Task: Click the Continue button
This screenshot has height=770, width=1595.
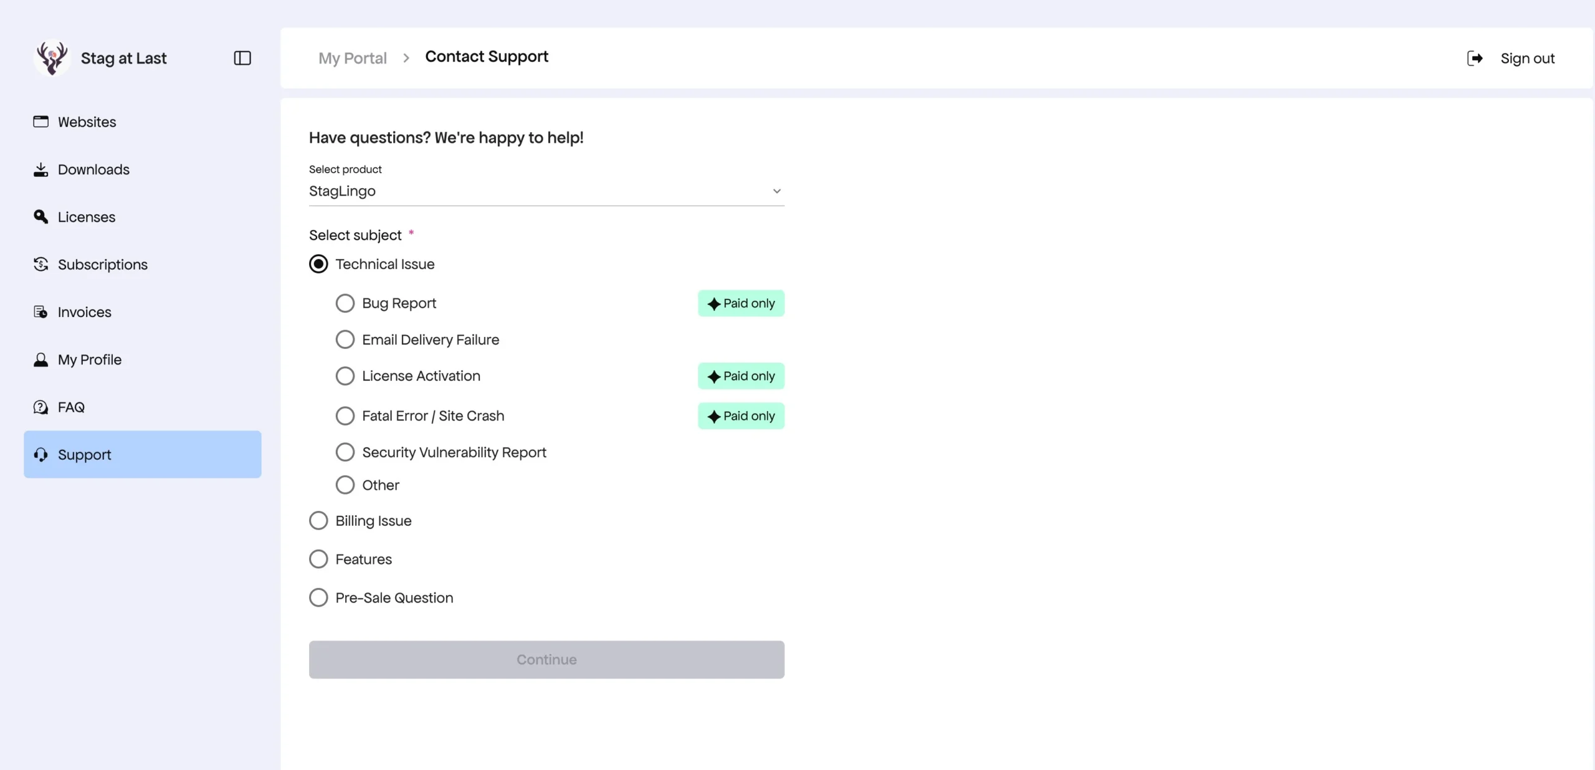Action: point(546,659)
